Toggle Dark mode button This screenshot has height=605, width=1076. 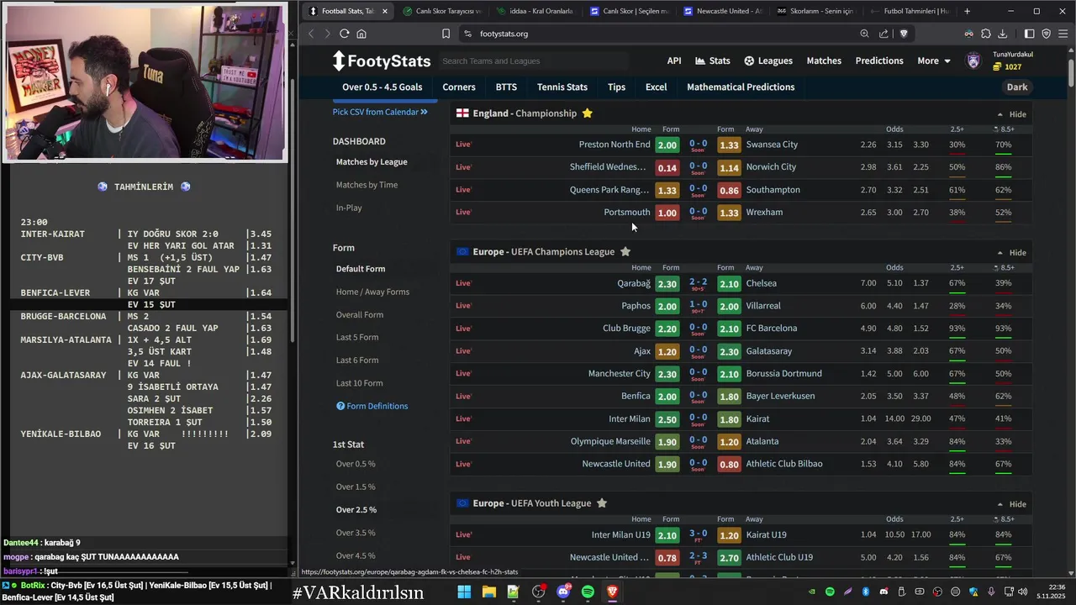coord(1017,87)
